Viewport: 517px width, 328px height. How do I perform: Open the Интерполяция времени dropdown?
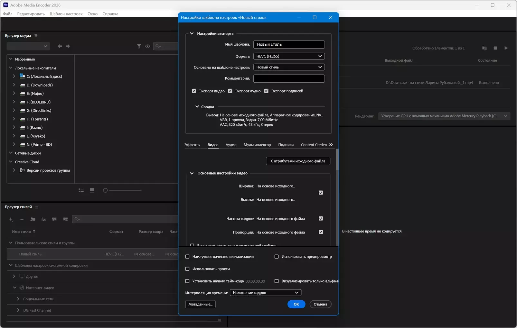tap(265, 293)
